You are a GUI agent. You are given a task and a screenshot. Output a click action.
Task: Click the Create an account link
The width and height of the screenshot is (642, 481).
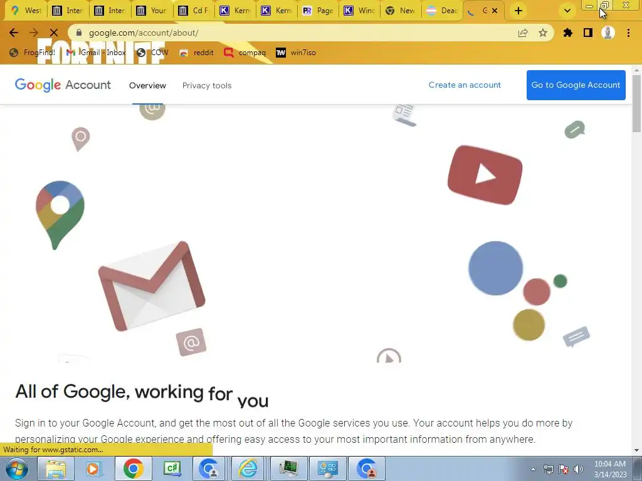click(x=465, y=85)
